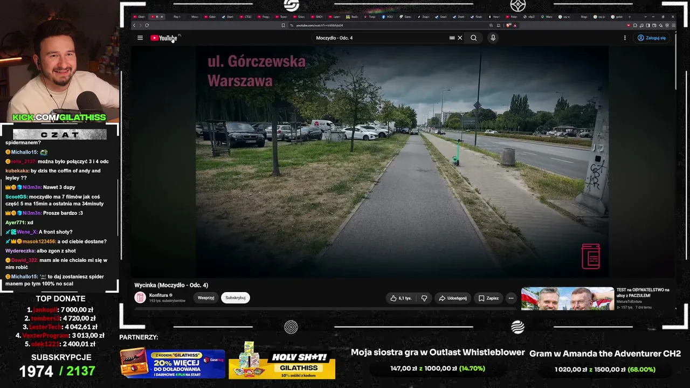The image size is (690, 388).
Task: Close the active YouTube tab
Action: (x=162, y=17)
